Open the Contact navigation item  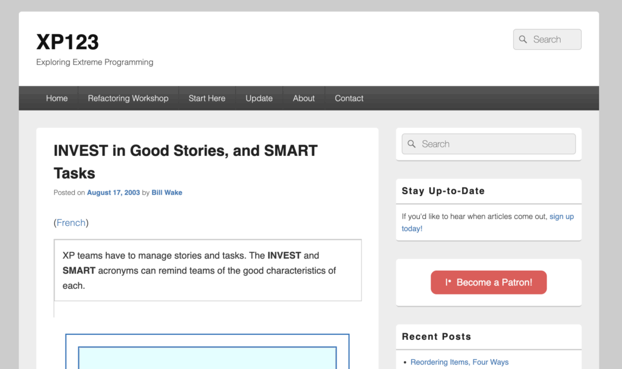click(349, 98)
